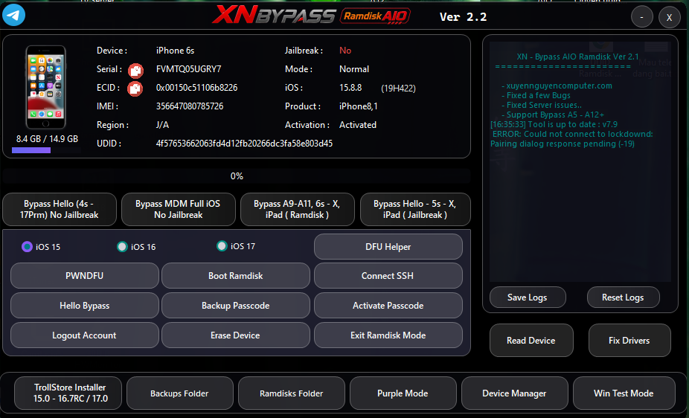689x418 pixels.
Task: Click the iPhone 6s device thumbnail
Action: 45,87
